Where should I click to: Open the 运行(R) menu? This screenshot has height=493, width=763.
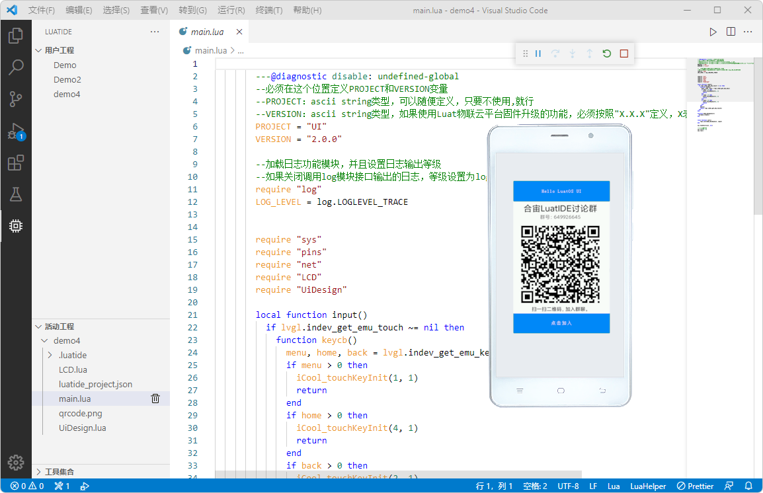point(231,10)
